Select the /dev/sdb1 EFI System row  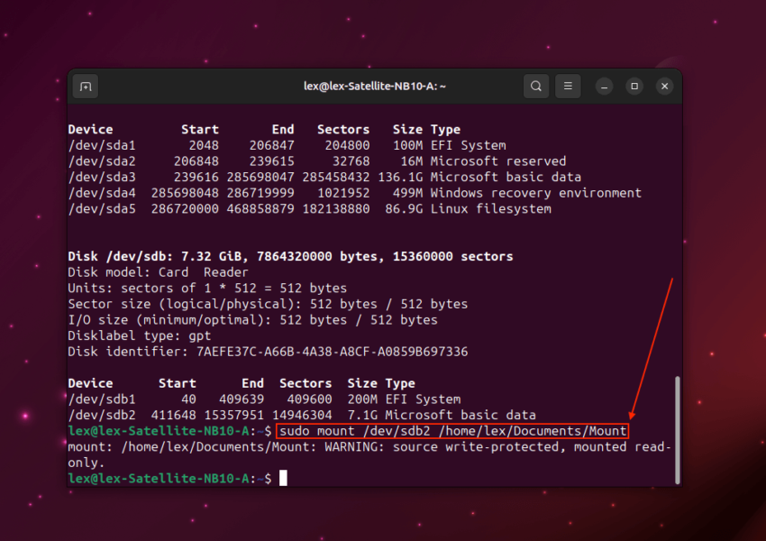pos(270,399)
